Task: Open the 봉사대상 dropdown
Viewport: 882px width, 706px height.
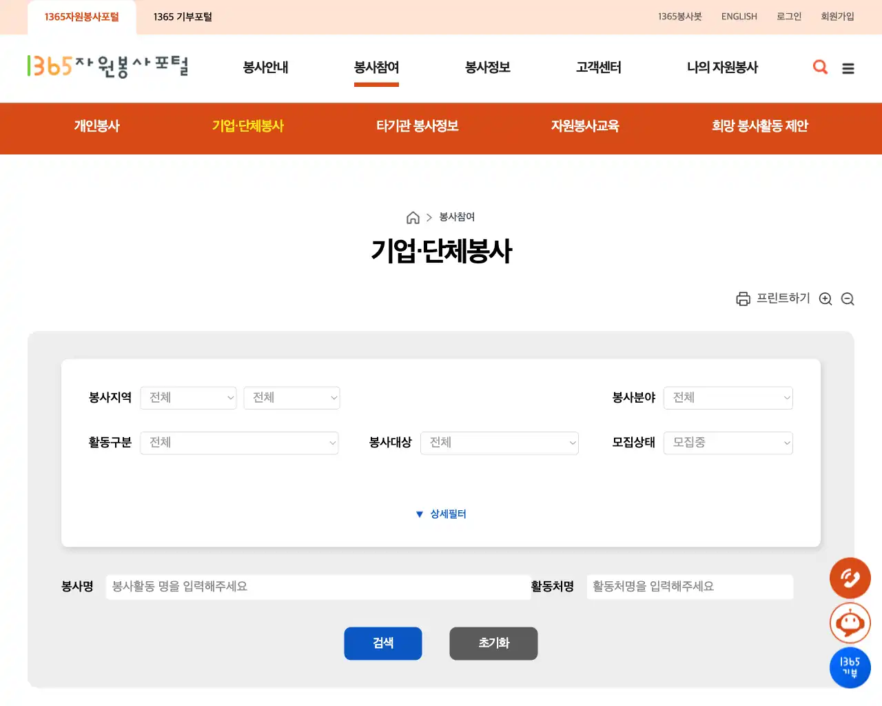Action: 499,443
